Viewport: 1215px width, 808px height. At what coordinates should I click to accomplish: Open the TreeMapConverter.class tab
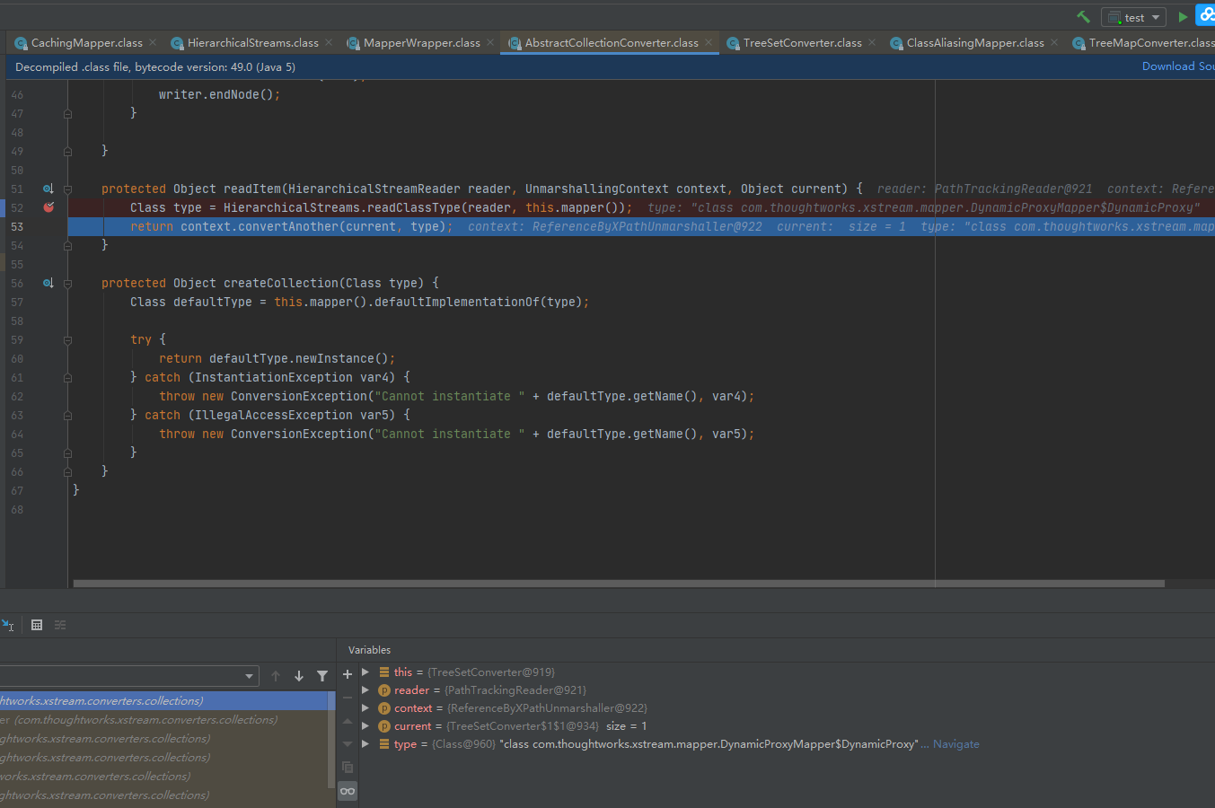pyautogui.click(x=1143, y=43)
